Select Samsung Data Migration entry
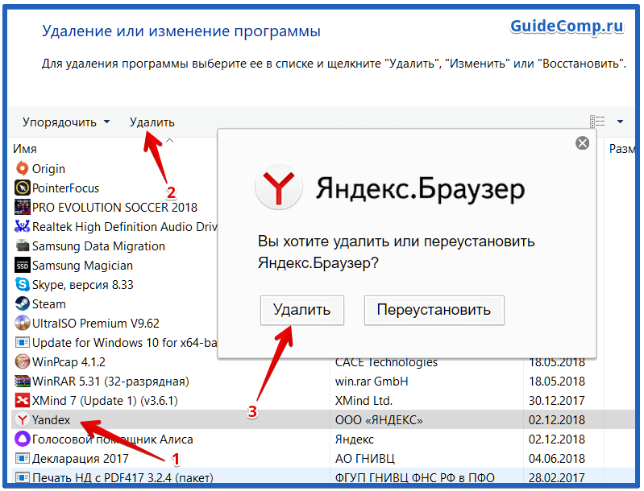644x491 pixels. [98, 245]
